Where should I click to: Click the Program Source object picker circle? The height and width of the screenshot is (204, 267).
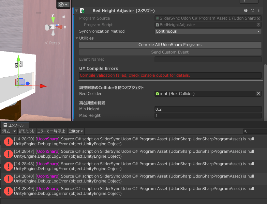click(x=259, y=18)
